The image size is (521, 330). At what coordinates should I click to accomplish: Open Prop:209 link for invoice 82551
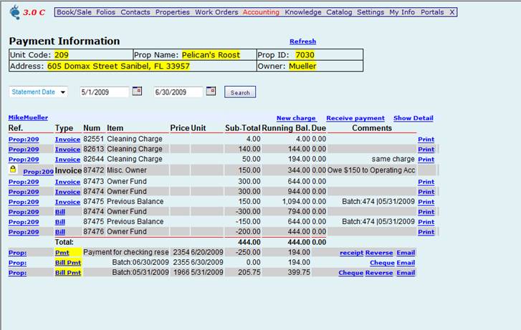[x=24, y=140]
